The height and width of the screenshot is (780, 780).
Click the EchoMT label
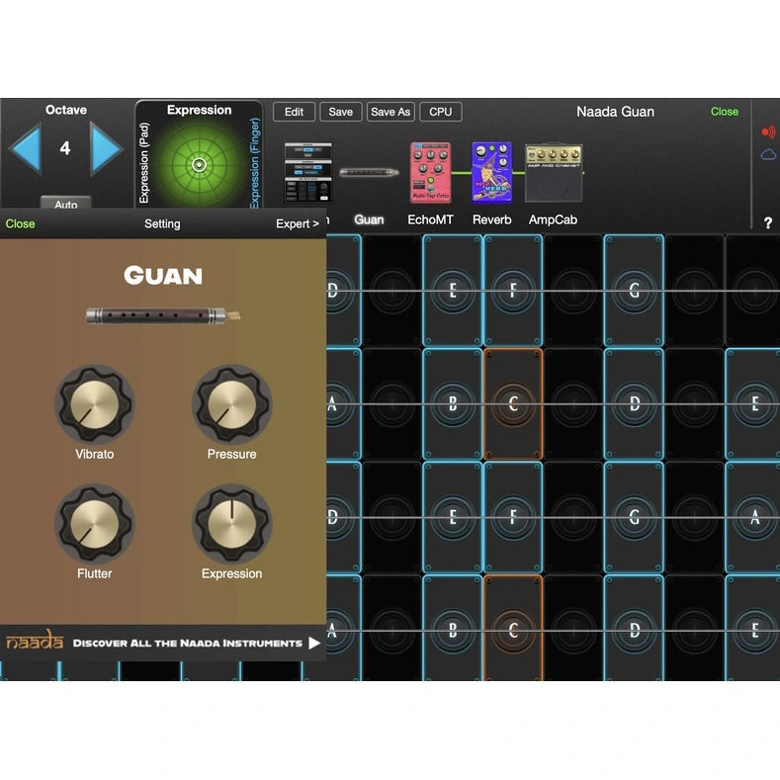point(430,219)
